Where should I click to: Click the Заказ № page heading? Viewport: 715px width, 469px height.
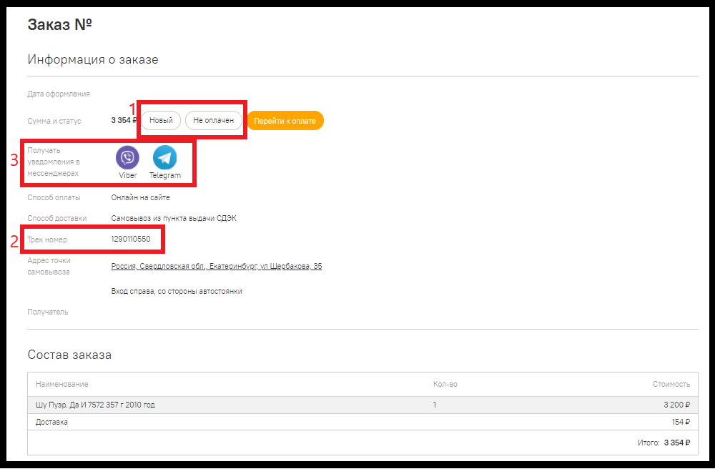pos(60,24)
